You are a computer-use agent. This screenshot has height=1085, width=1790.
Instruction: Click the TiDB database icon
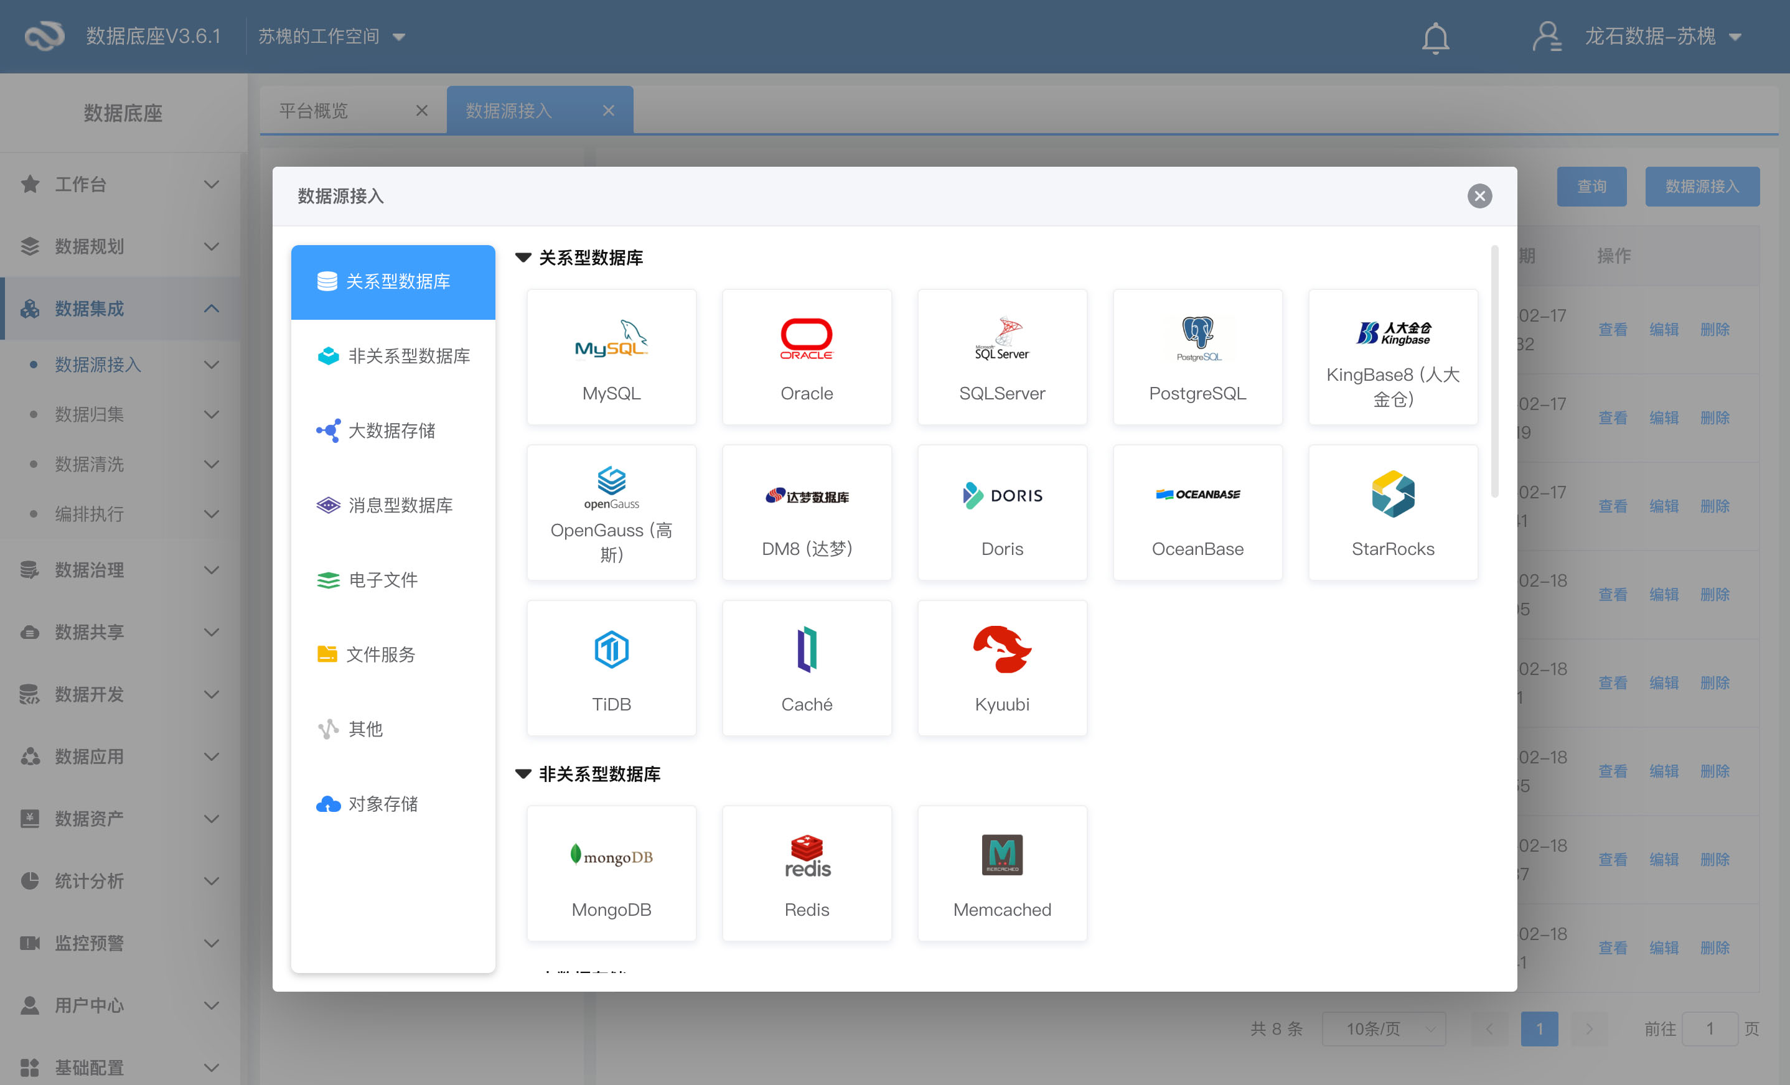point(611,650)
